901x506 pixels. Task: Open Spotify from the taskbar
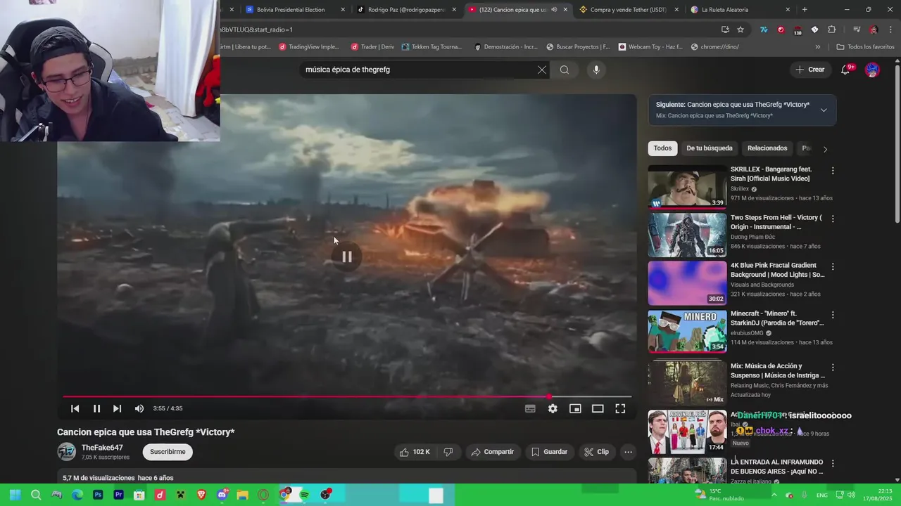tap(305, 495)
